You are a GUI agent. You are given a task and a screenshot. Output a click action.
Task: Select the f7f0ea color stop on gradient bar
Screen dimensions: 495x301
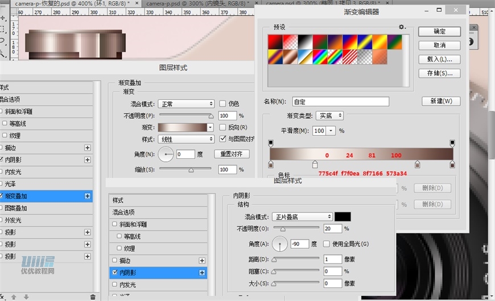[x=315, y=164]
